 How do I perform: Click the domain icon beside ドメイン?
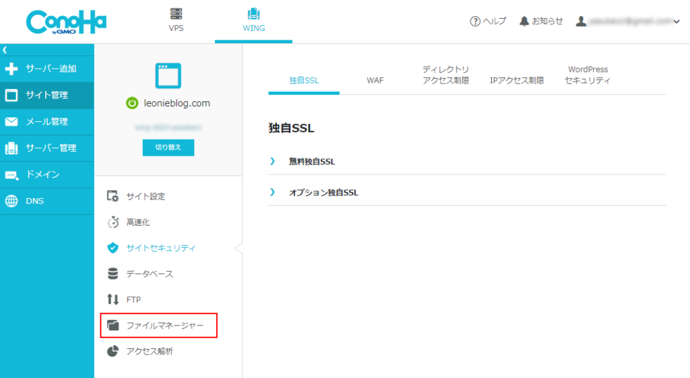tap(11, 175)
